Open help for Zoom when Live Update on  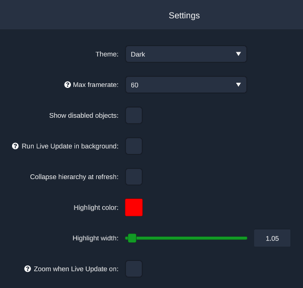27,269
